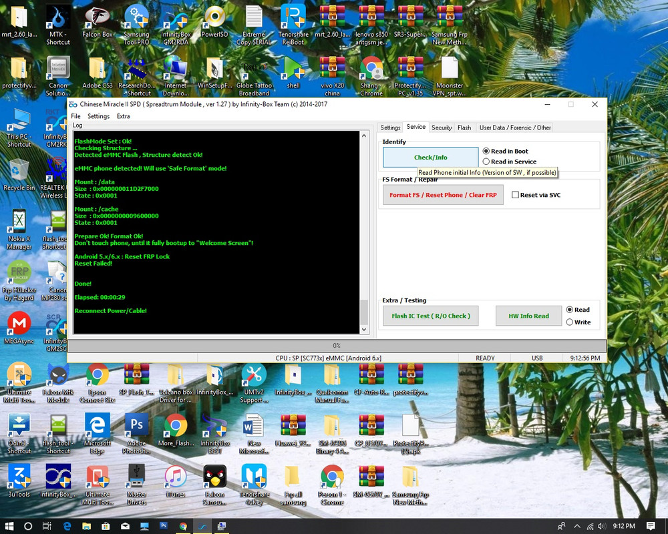
Task: Select the Extreme Copy SERIAL desktop icon
Action: 254,25
